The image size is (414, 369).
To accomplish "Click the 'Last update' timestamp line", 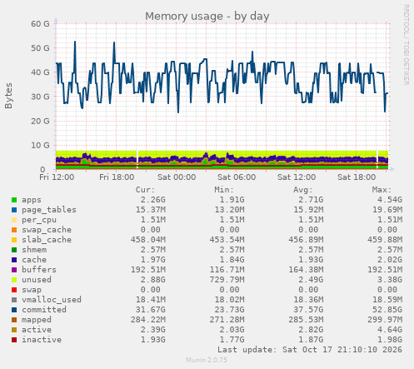I will [x=310, y=350].
